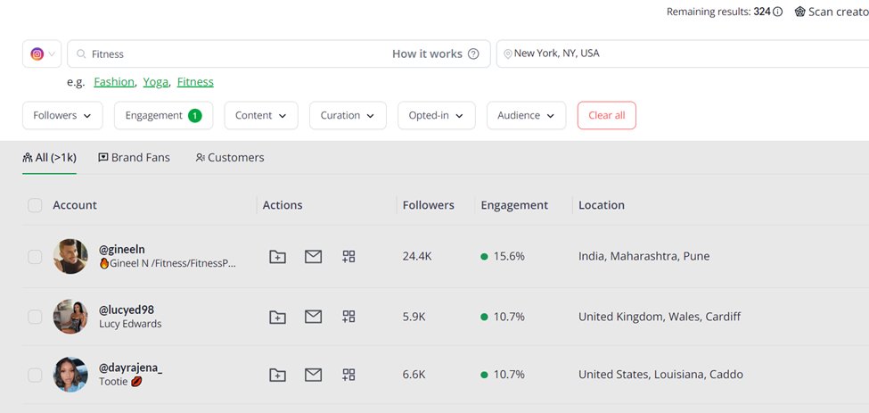Click the Clear all button
The width and height of the screenshot is (869, 413).
[607, 115]
